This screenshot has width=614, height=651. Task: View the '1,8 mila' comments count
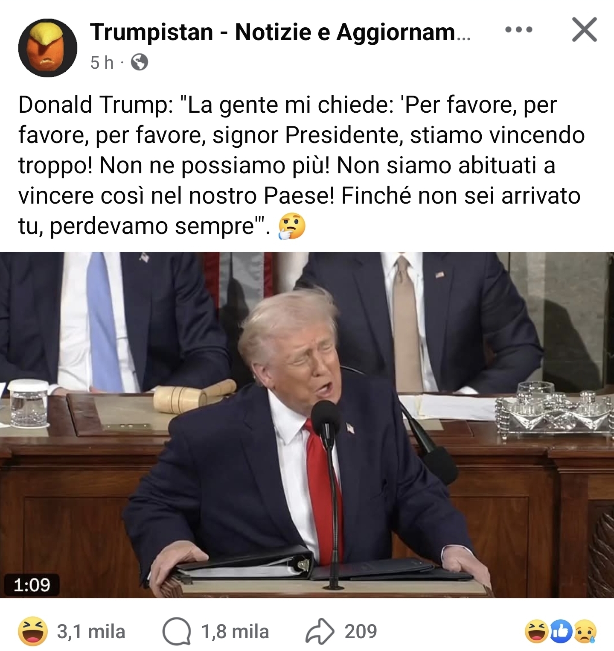[x=235, y=632]
